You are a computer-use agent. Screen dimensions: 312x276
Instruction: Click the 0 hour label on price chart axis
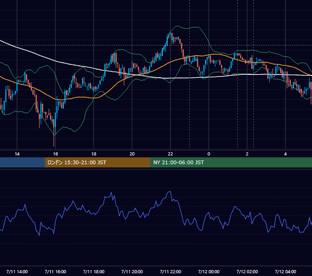[209, 154]
